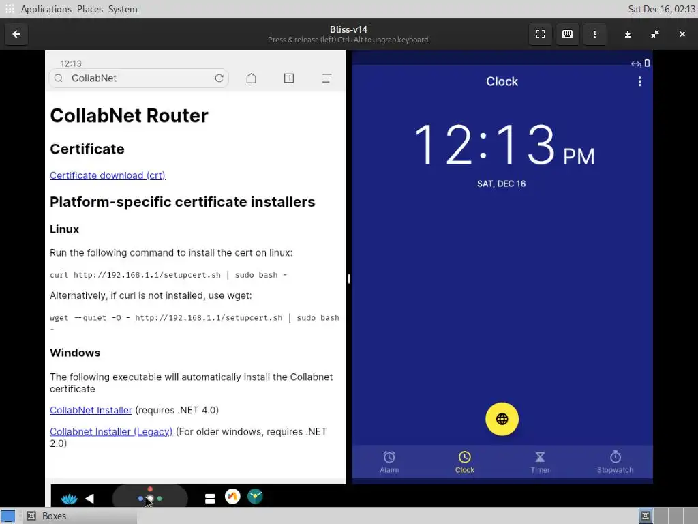Click the wget --quiet command text

coord(194,323)
